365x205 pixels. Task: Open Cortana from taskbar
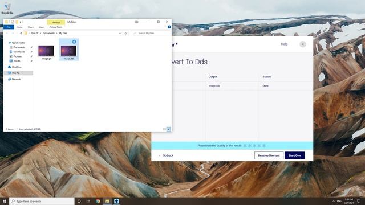pos(79,201)
